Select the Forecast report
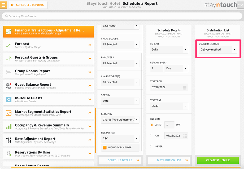The height and width of the screenshot is (169, 244). [x=49, y=45]
